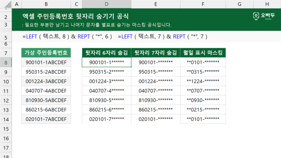This screenshot has width=281, height=158.
Task: Click the select-all corner triangle
Action: point(8,5)
